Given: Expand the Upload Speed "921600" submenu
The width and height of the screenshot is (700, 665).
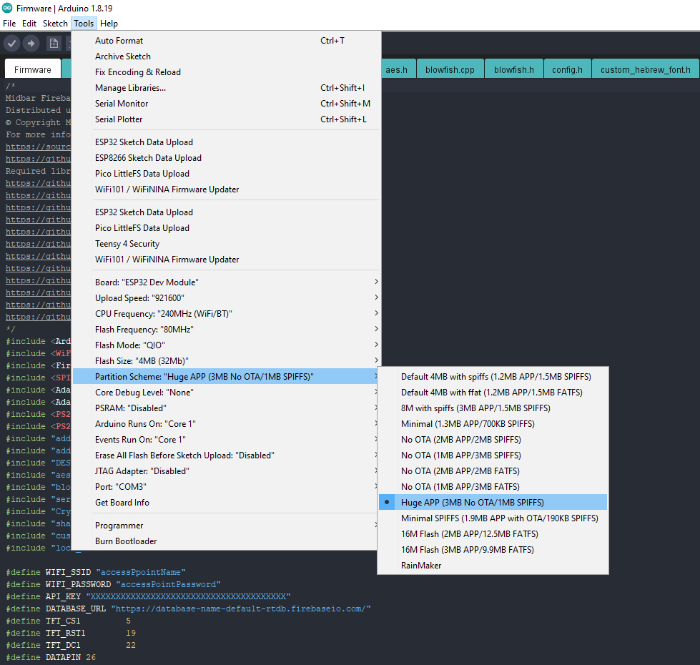Looking at the screenshot, I should [x=227, y=297].
